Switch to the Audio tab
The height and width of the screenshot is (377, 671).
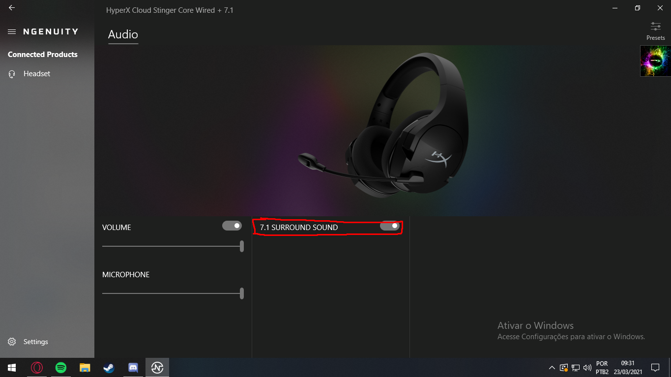point(123,34)
